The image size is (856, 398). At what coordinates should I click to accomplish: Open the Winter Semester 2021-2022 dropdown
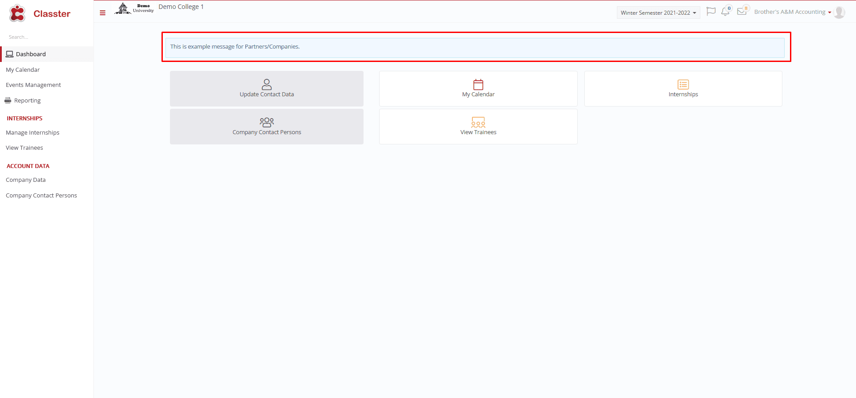tap(658, 12)
